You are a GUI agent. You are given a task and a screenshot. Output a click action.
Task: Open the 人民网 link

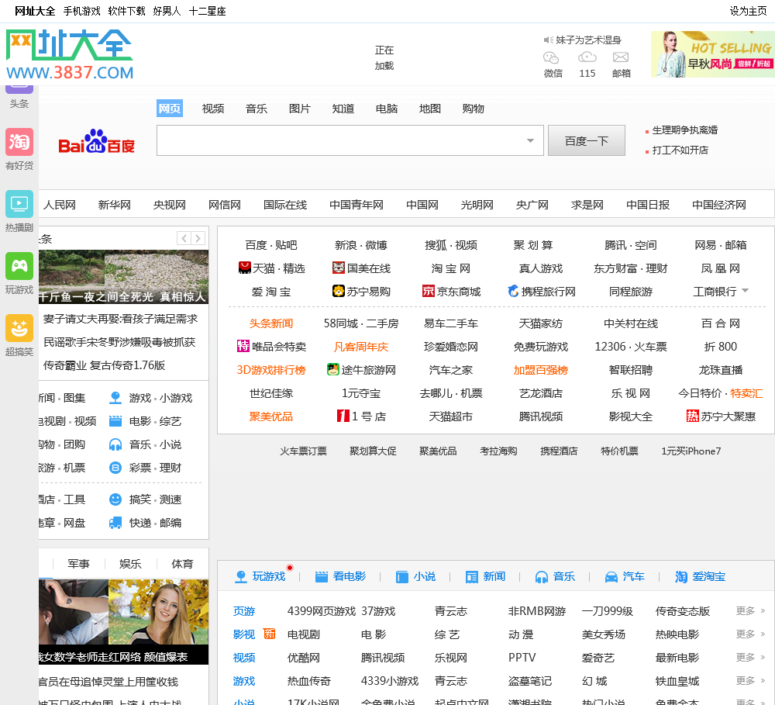tap(60, 204)
